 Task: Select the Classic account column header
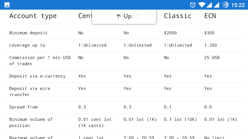click(177, 16)
